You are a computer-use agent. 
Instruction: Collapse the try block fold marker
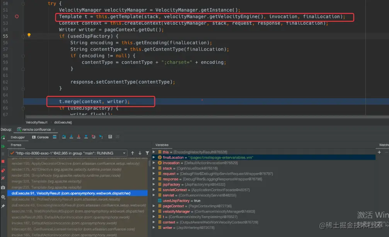point(23,3)
